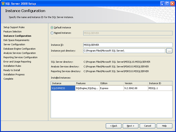This screenshot has height=132, width=176.
Task: Click Installation Progress step
Action: click(14, 74)
